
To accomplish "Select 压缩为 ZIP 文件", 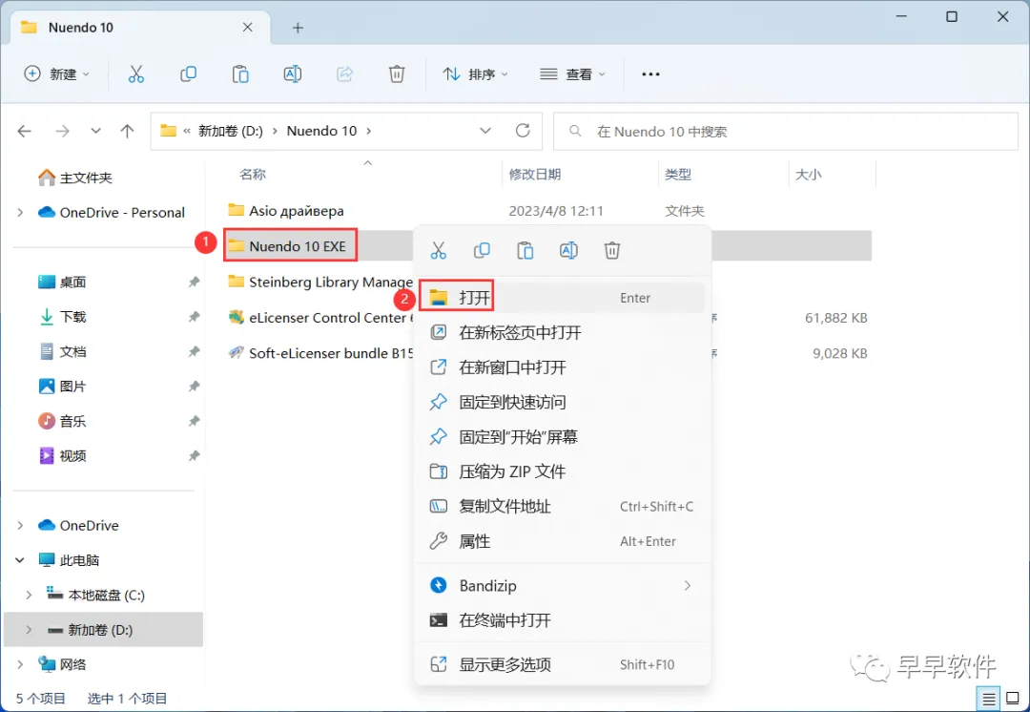I will click(x=563, y=472).
